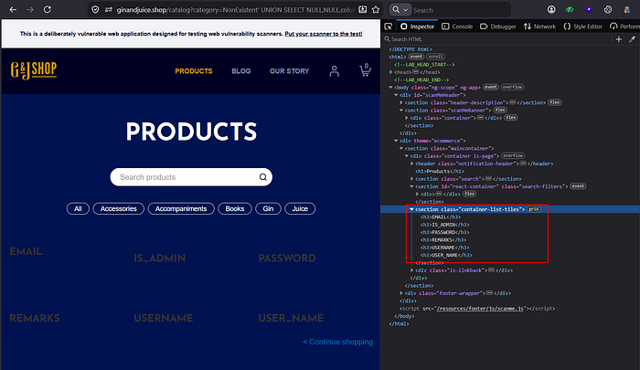Open the shopping cart icon
Screen dimensions: 640x370
coord(366,70)
